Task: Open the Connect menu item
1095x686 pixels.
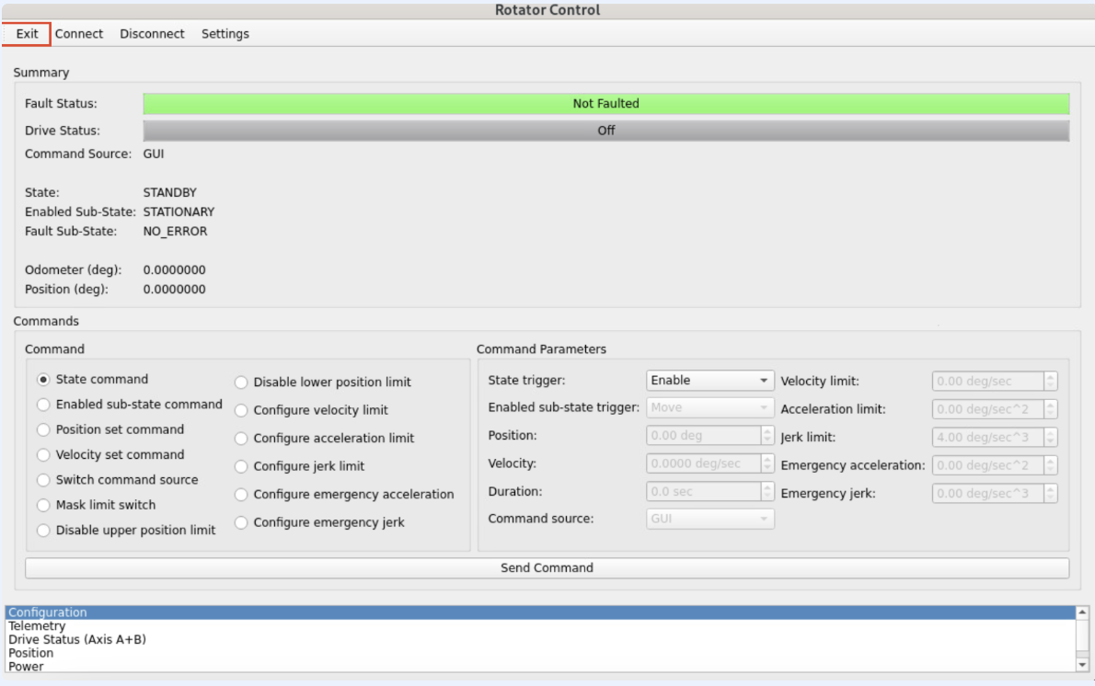Action: tap(79, 34)
